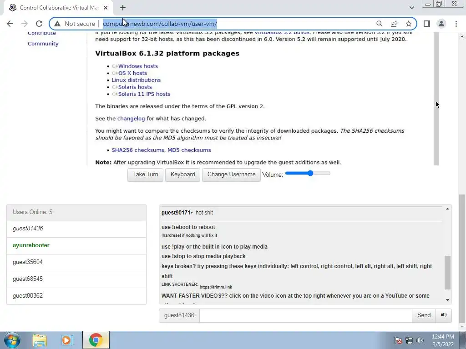Click the chat scrollbar thumb
466x349 pixels.
(447, 273)
